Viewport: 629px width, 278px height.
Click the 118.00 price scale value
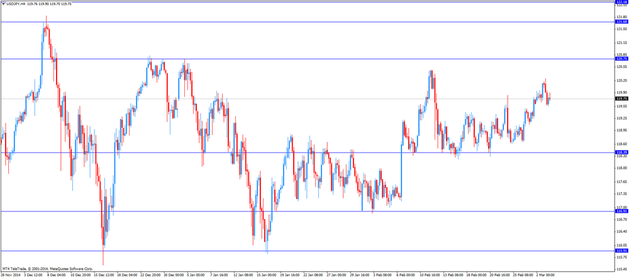[x=621, y=168]
